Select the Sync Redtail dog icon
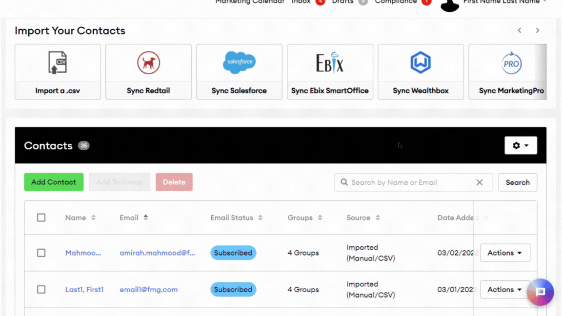The height and width of the screenshot is (316, 562). (x=148, y=63)
